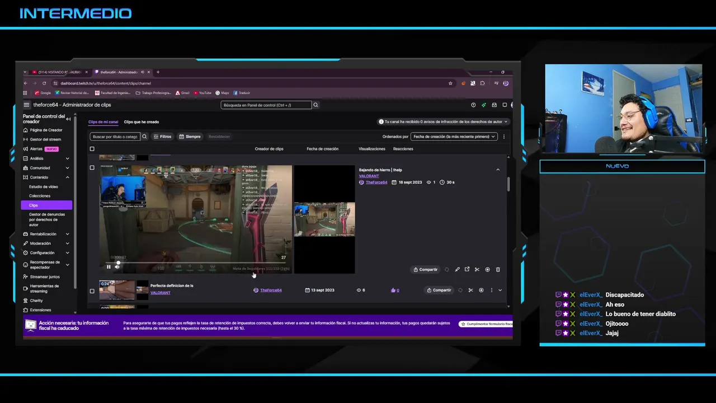The width and height of the screenshot is (716, 403).
Task: Click Cumplimentar formulario fiscal button
Action: tap(486, 324)
